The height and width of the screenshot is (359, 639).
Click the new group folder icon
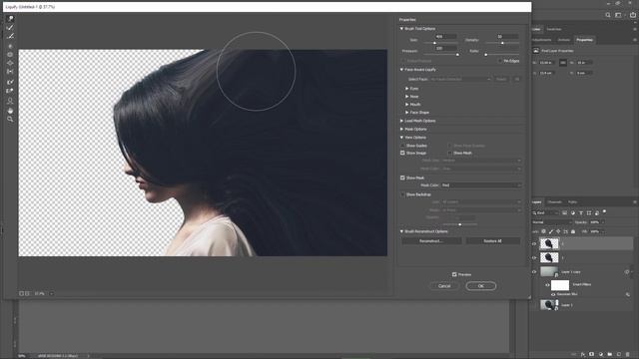coord(610,355)
